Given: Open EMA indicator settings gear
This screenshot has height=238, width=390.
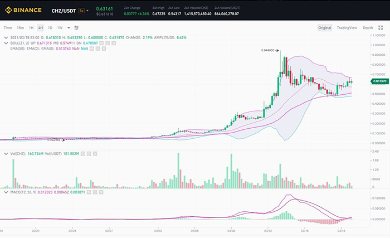Looking at the screenshot, I should 97,49.
